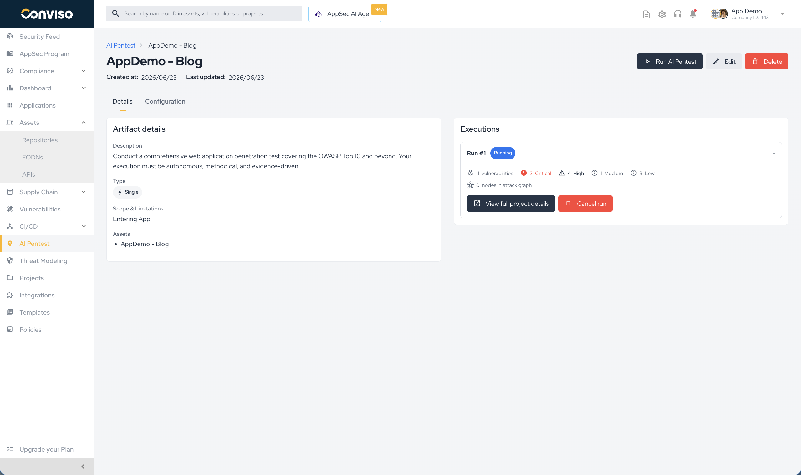
Task: Follow the AI Pentest breadcrumb link
Action: [x=121, y=45]
